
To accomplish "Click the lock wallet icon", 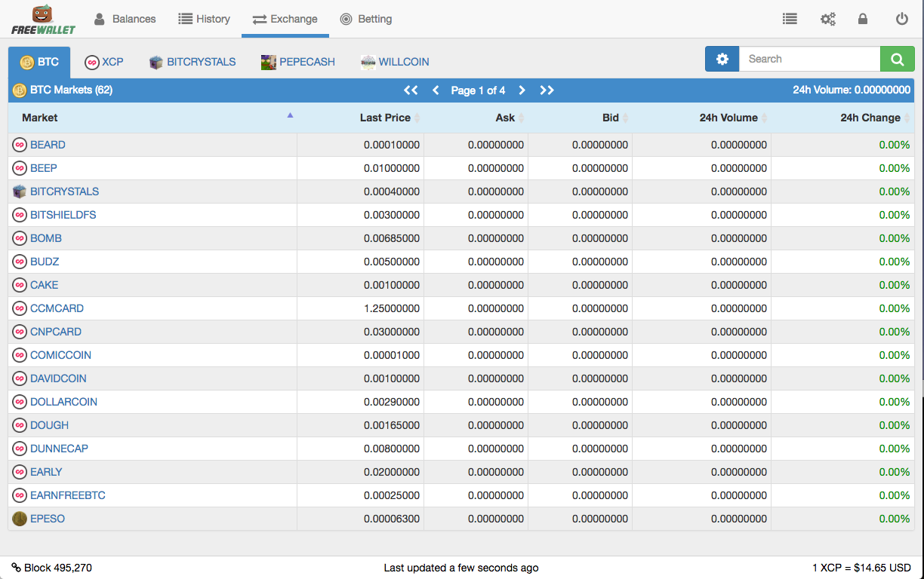I will coord(863,19).
